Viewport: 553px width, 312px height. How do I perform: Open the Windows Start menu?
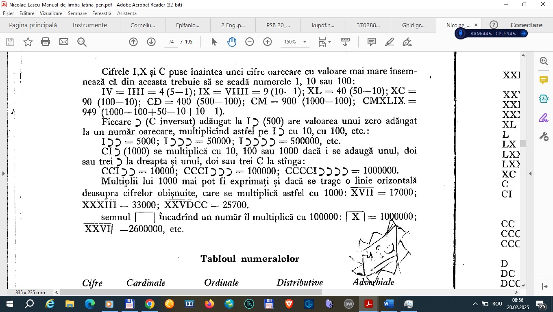pyautogui.click(x=9, y=304)
